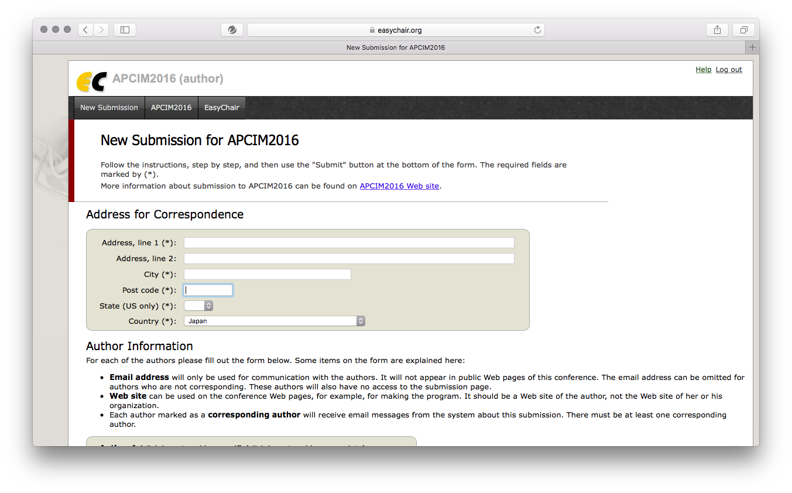Click the bold 'corresponding author' text
The image size is (792, 493).
pyautogui.click(x=254, y=415)
